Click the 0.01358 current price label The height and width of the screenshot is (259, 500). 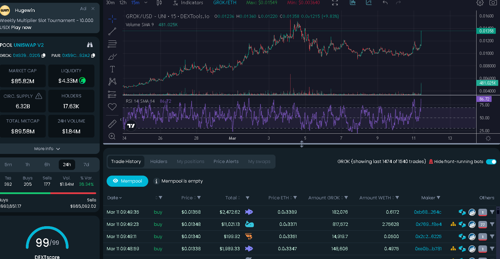(486, 31)
